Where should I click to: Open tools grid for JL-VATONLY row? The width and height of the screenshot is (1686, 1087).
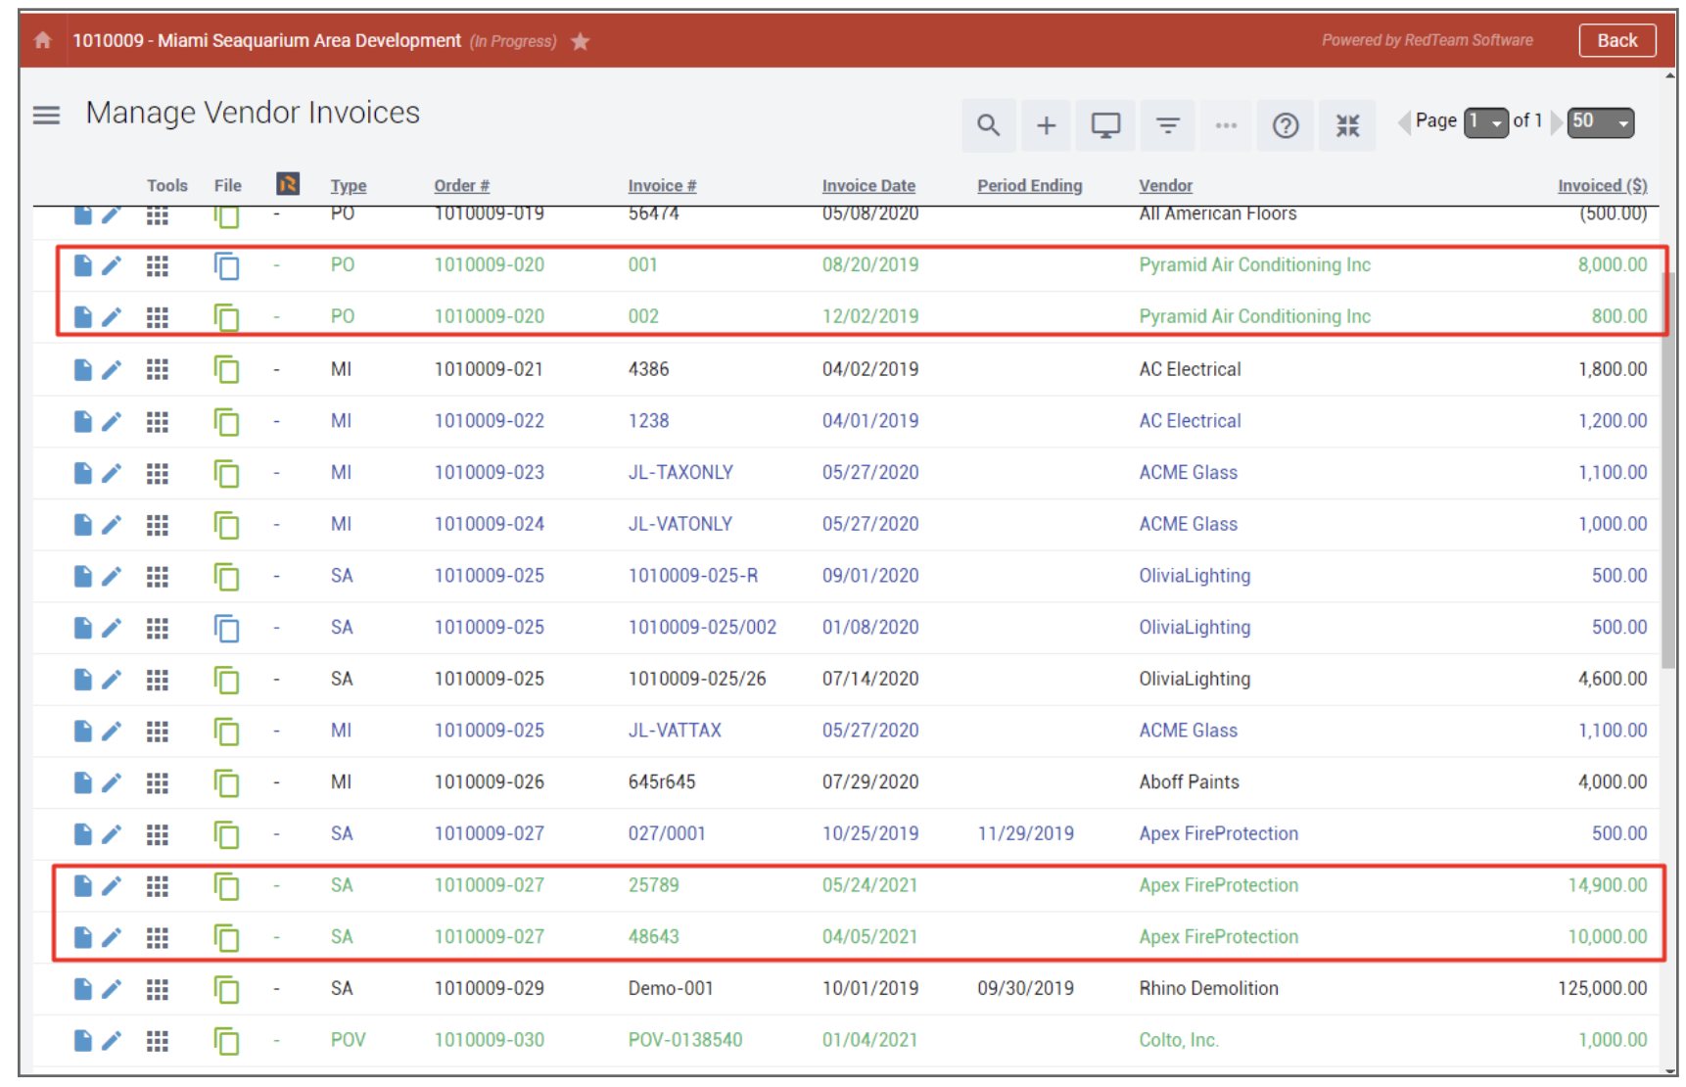click(158, 525)
